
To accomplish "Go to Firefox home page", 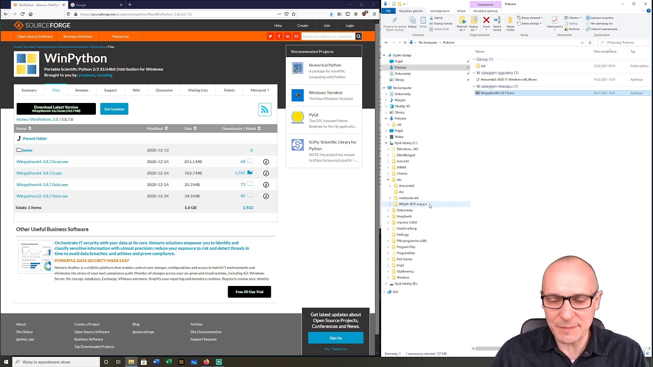I will click(31, 14).
